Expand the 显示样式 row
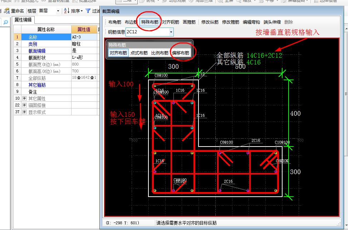 [x=24, y=112]
